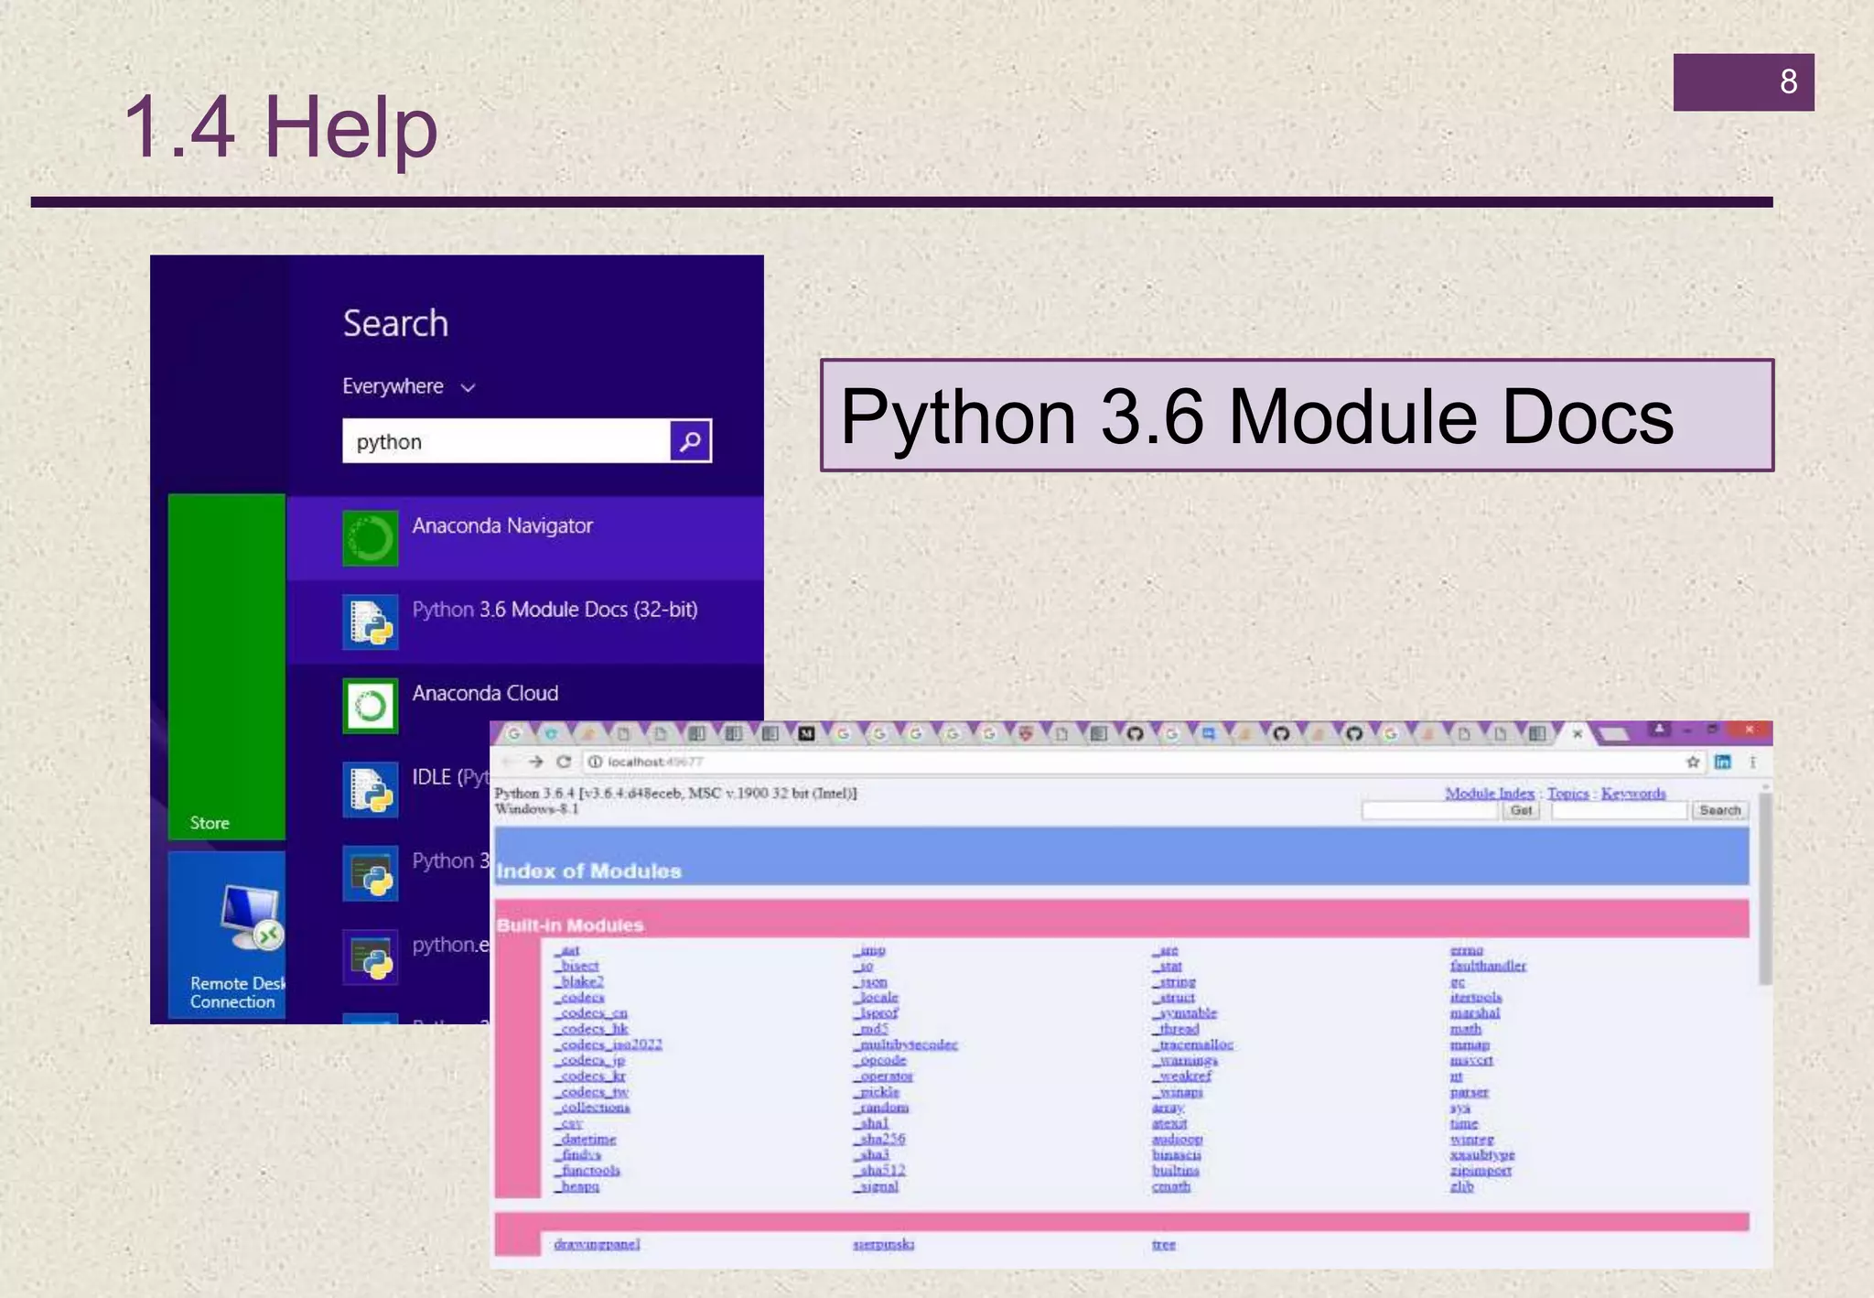Open the drawingpanel module link
This screenshot has width=1874, height=1298.
coord(597,1244)
